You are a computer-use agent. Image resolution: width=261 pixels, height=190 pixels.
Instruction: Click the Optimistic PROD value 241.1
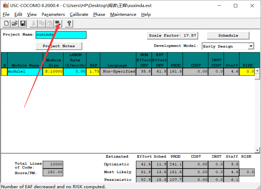[175, 164]
